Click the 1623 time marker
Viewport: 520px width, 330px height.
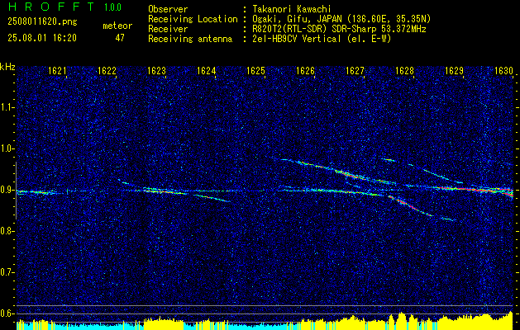point(156,70)
